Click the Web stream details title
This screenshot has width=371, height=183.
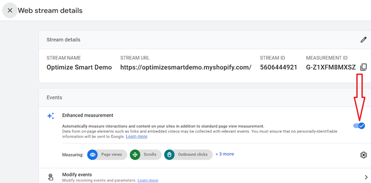coord(50,10)
